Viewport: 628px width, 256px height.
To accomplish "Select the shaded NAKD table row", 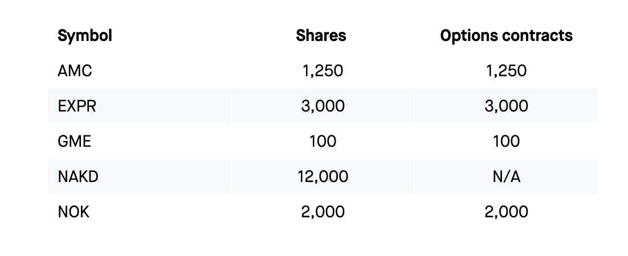I will point(323,176).
